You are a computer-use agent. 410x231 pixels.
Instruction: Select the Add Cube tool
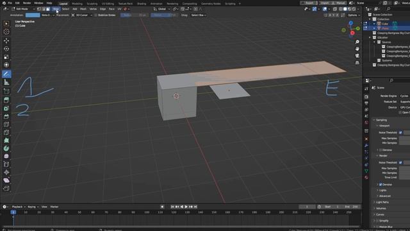(6, 91)
